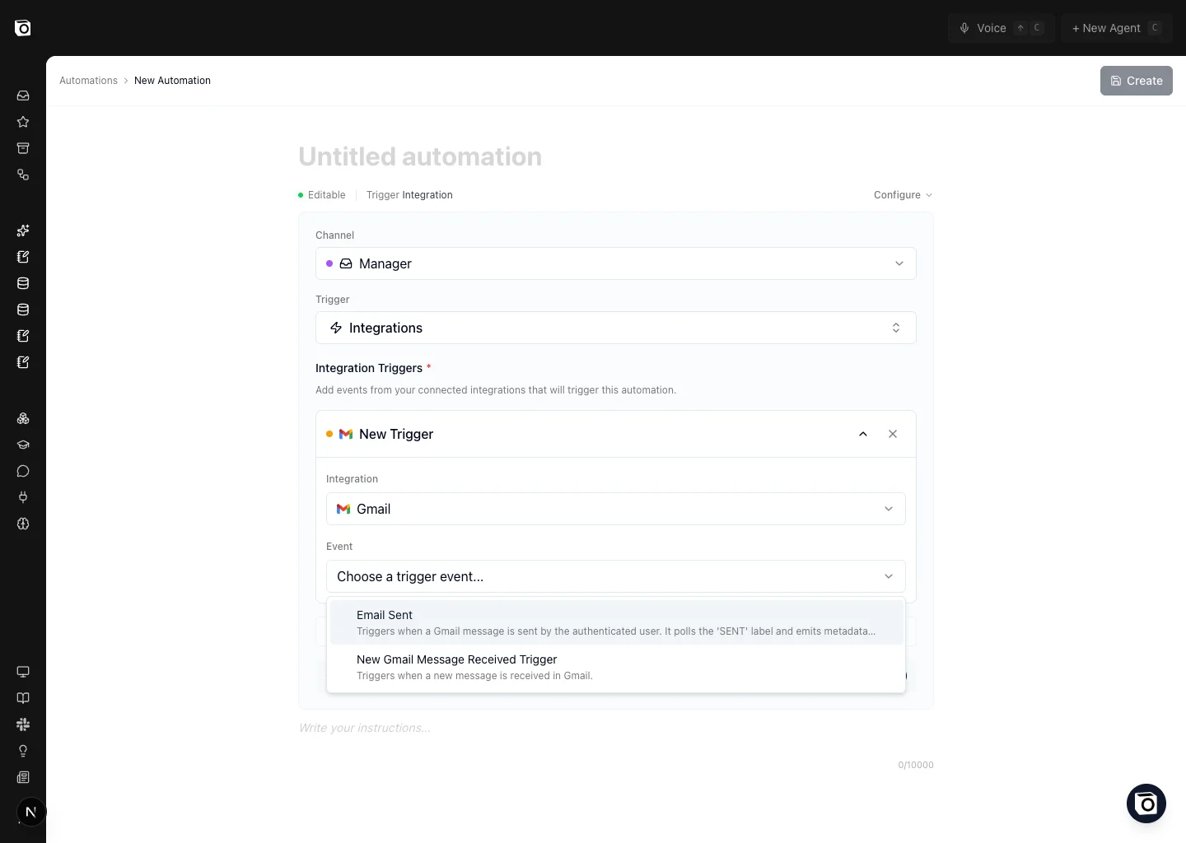Open the plug integrations sidebar icon

coord(23,497)
